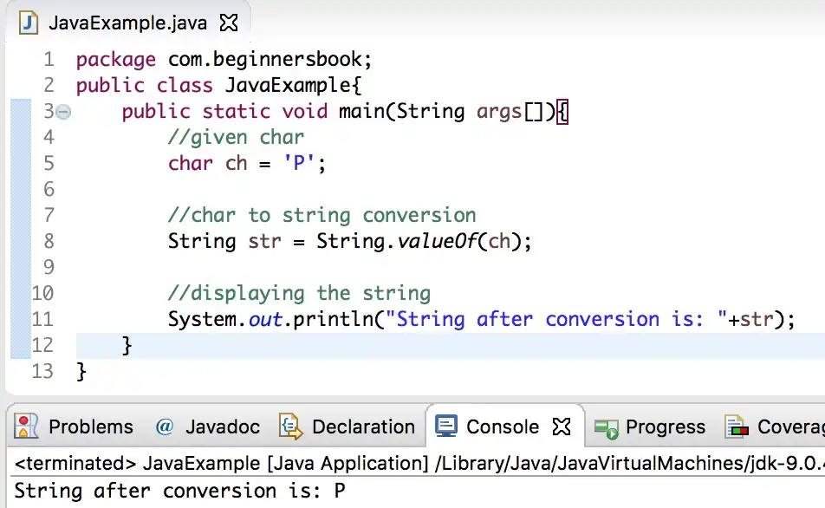825x508 pixels.
Task: Click line number 1 in the gutter
Action: click(x=49, y=60)
